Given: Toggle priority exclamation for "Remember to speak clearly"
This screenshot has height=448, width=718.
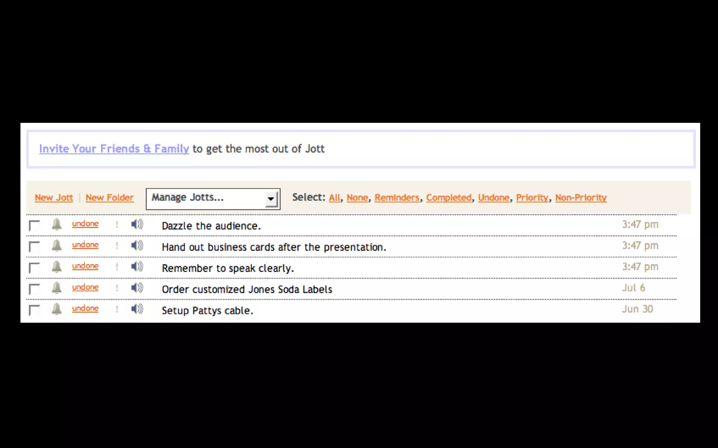Looking at the screenshot, I should pos(117,267).
